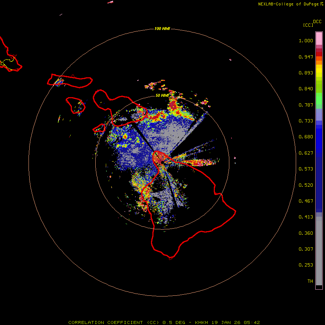Click the 05:42 timestamp

coord(252,322)
